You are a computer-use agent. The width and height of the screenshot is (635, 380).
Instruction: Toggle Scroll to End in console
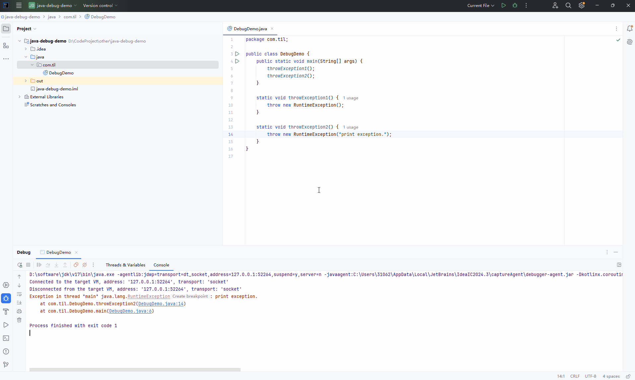pos(19,303)
